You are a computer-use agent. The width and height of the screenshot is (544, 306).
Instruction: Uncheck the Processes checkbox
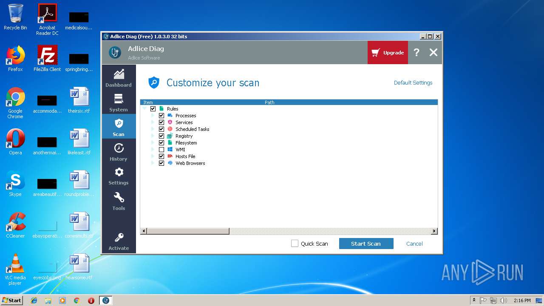pyautogui.click(x=161, y=116)
